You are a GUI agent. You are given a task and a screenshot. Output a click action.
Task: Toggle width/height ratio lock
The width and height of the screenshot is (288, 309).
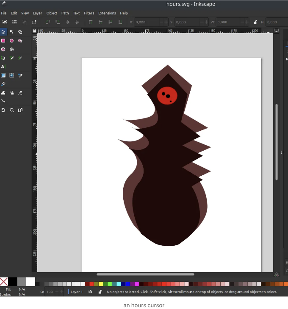point(255,22)
